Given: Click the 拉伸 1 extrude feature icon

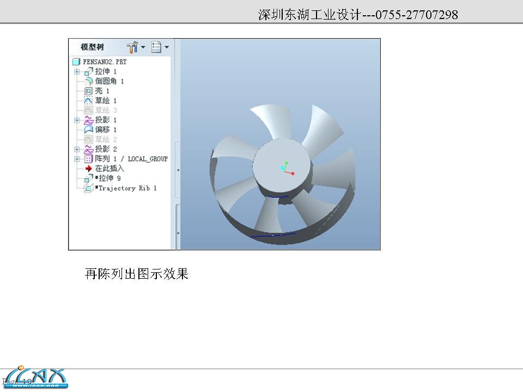Looking at the screenshot, I should pyautogui.click(x=88, y=72).
